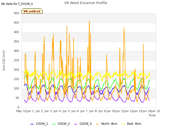Click the 0 y-axis tick label

pyautogui.click(x=18, y=107)
